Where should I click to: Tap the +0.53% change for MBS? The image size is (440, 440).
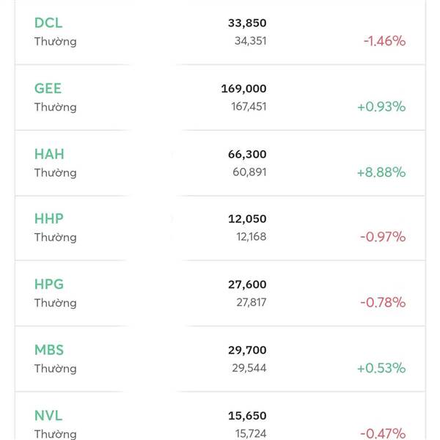[x=381, y=367]
